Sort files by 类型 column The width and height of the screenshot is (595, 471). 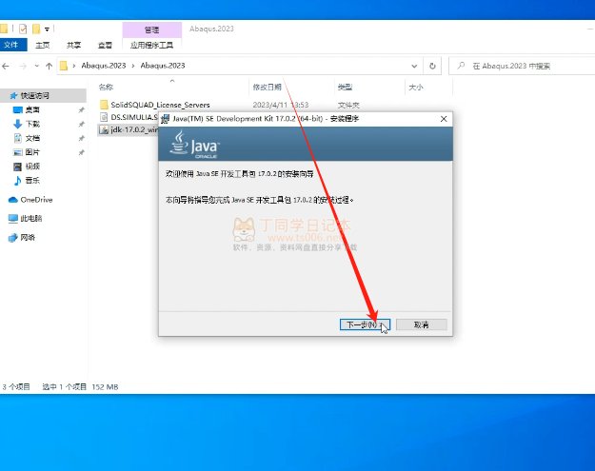point(345,87)
